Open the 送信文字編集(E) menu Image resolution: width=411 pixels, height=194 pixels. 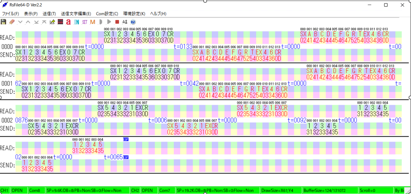coord(76,14)
